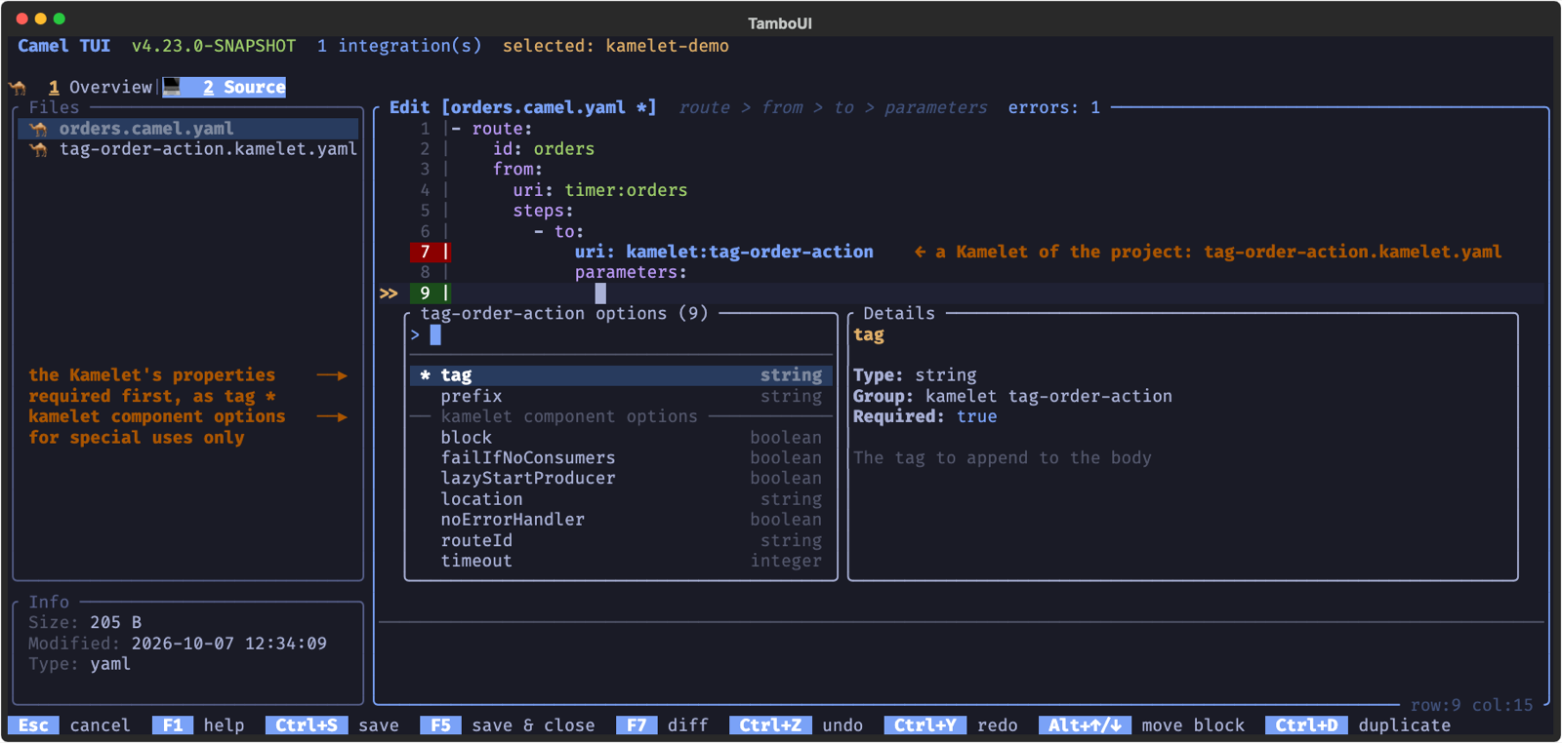Select the tag option in the list

pos(621,375)
